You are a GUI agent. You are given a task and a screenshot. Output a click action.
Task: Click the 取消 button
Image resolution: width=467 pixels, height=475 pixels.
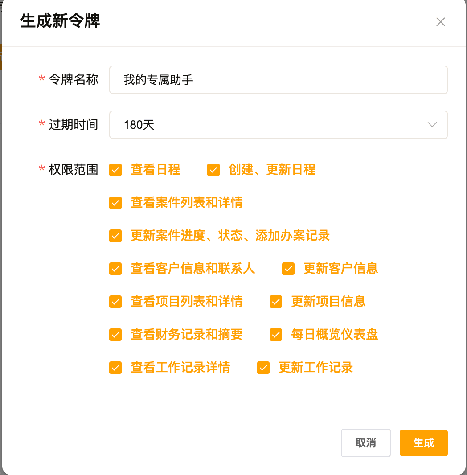point(365,443)
